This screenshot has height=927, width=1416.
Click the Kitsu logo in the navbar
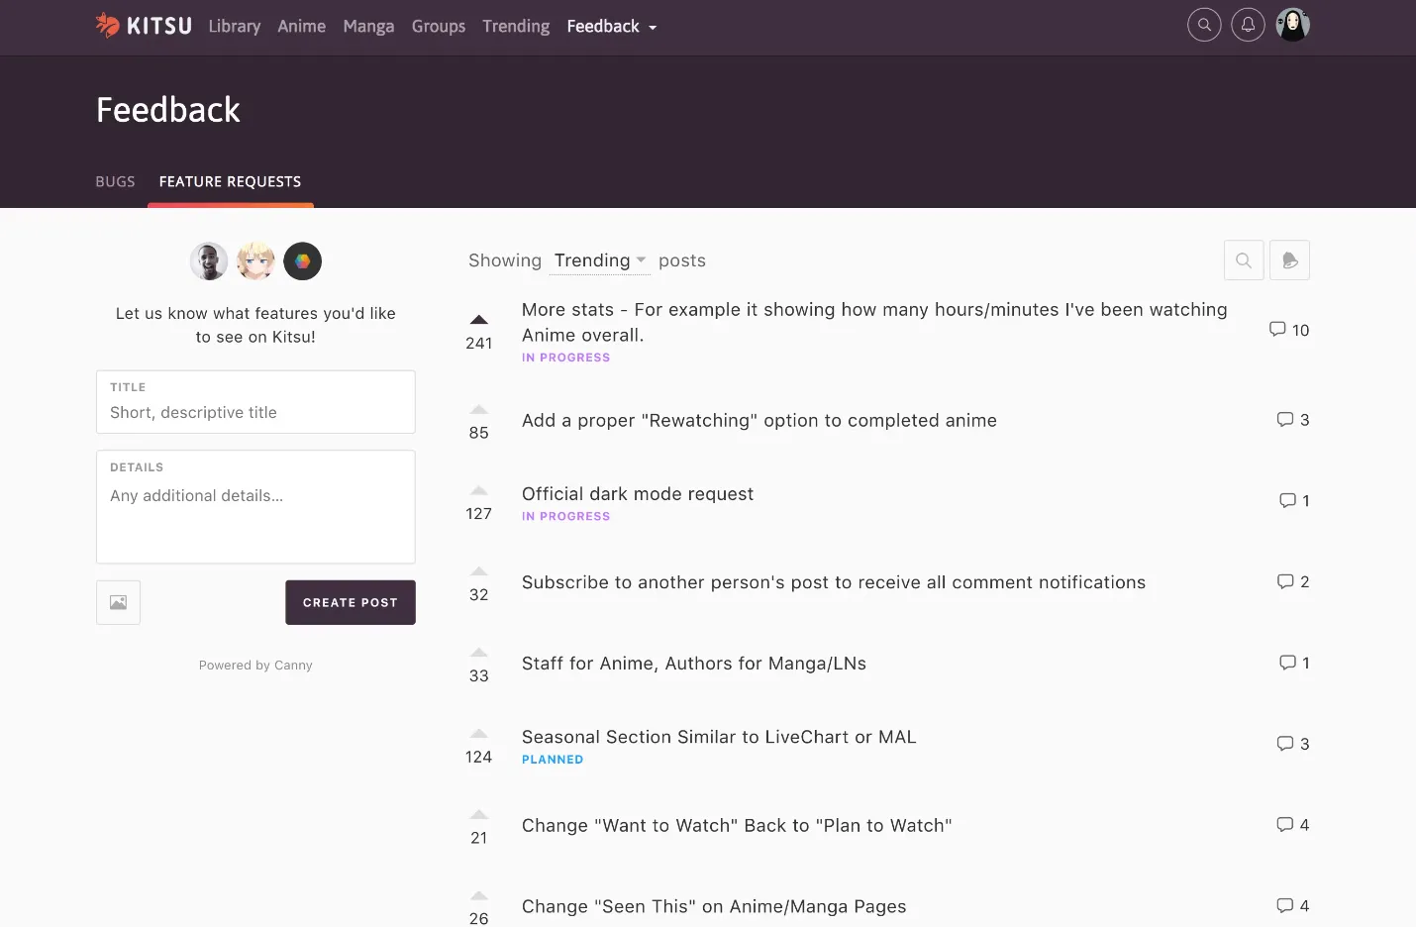pos(144,26)
